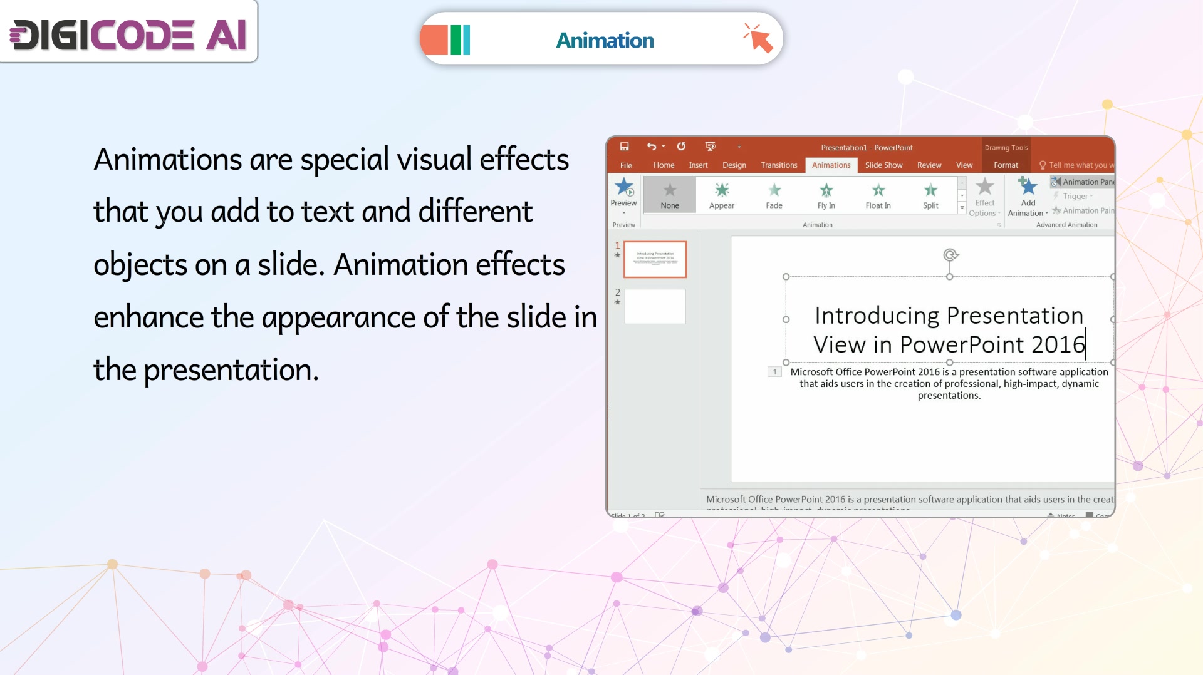Click the DIGICODE AI logo
Screen dimensions: 1203x675
128,34
